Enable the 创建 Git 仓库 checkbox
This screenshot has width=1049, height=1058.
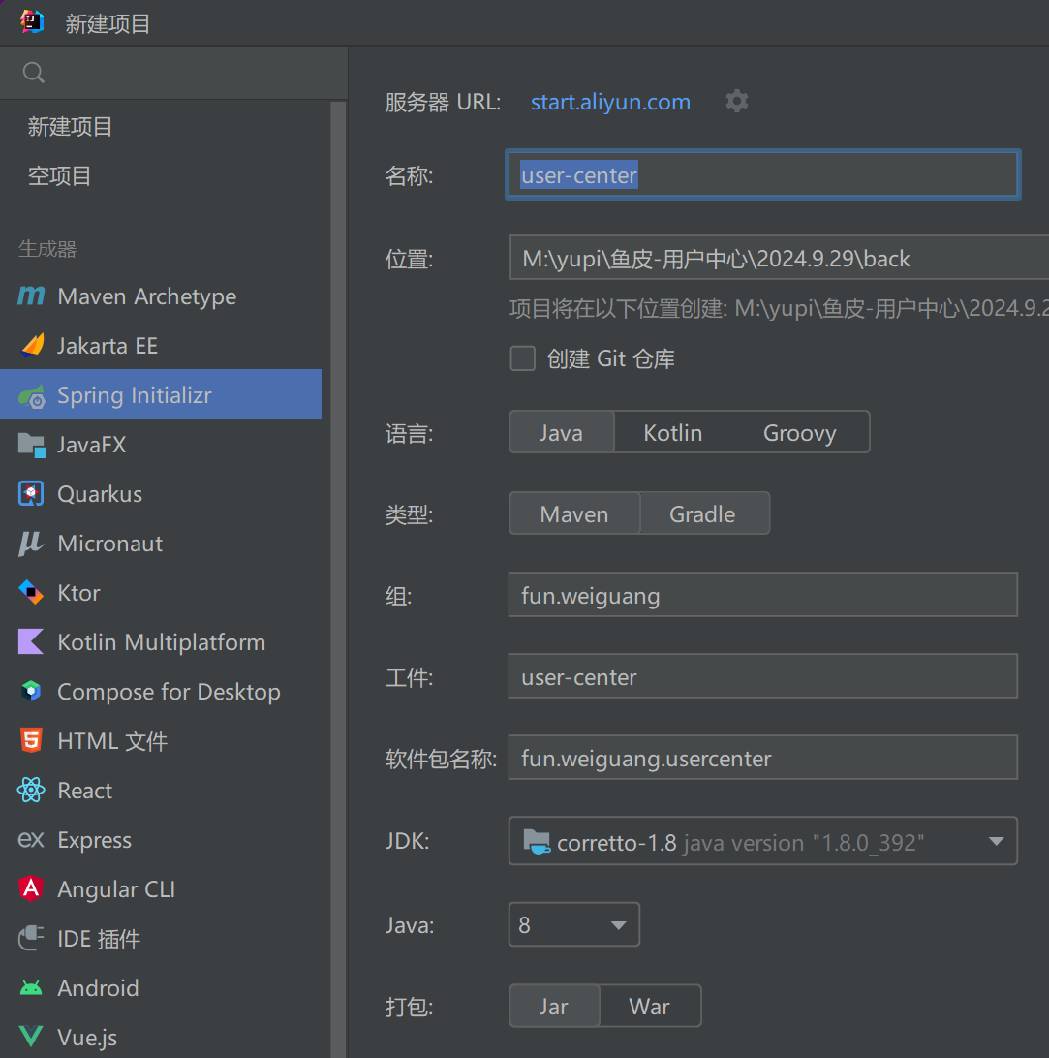point(523,358)
